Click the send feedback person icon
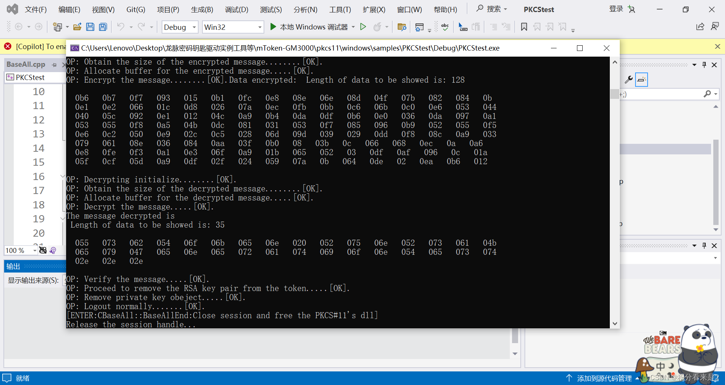Viewport: 725px width, 385px height. pos(715,26)
